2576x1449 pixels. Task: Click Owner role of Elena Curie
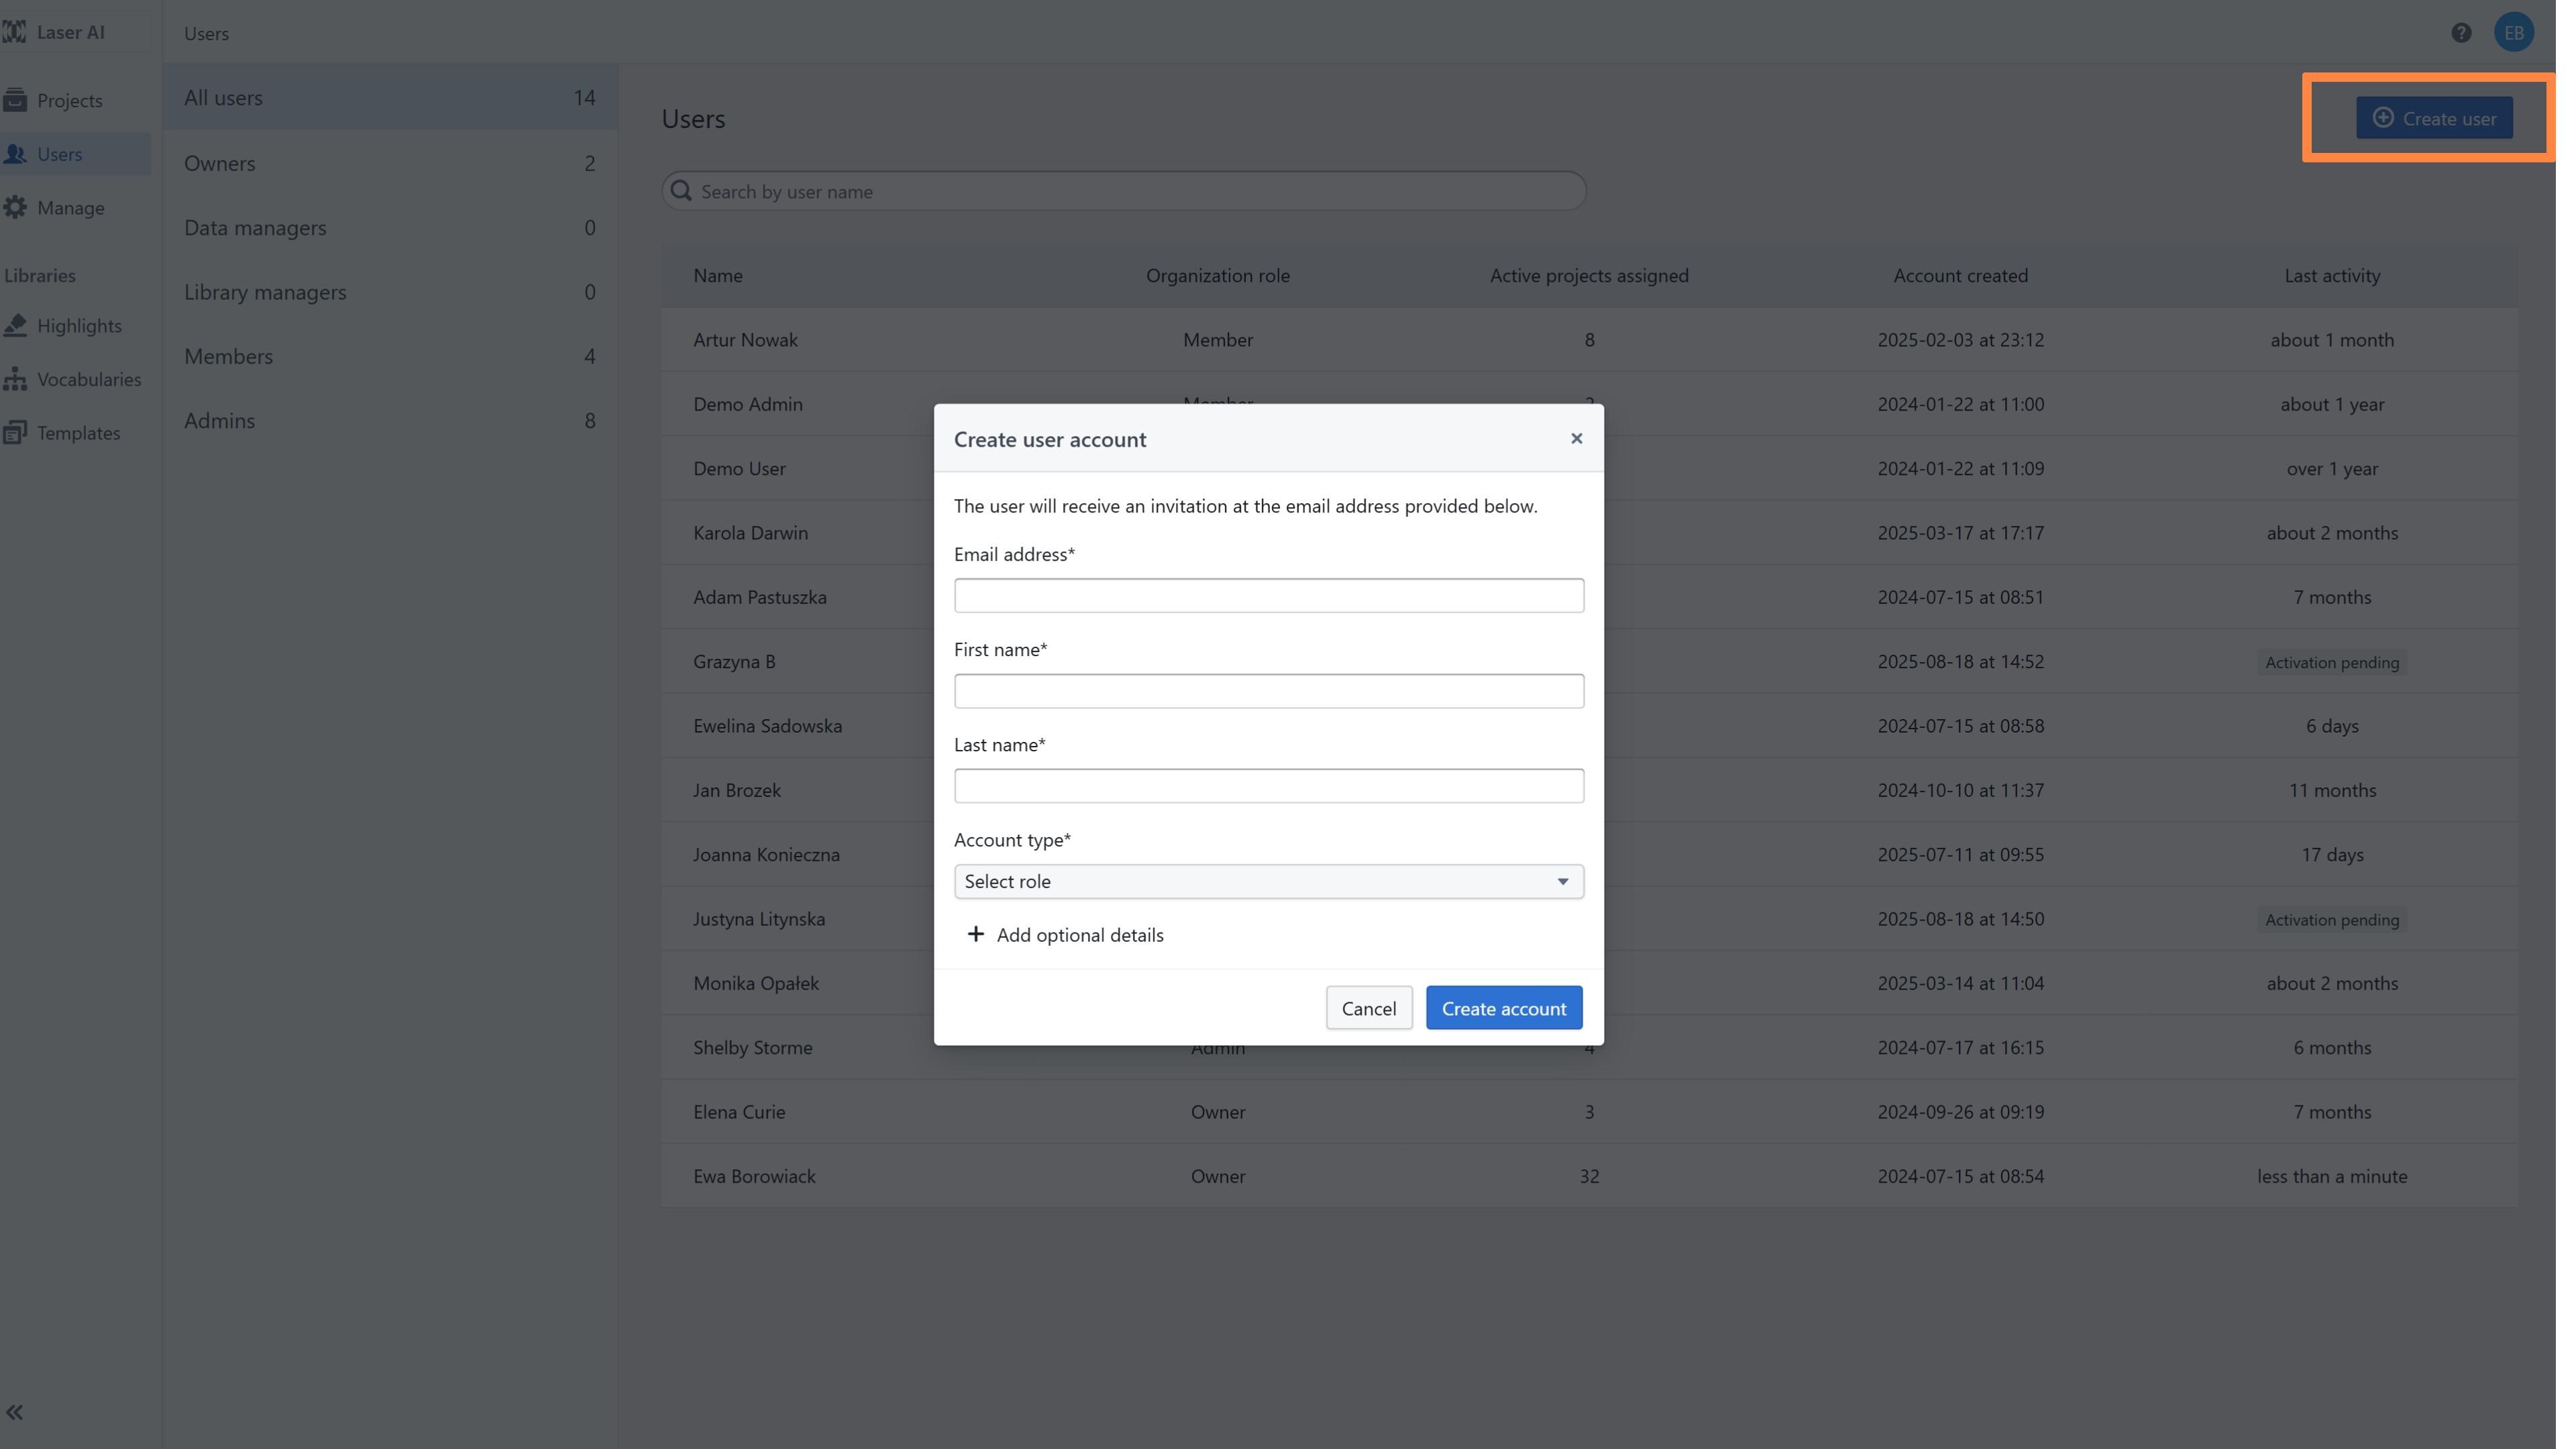pos(1217,1111)
